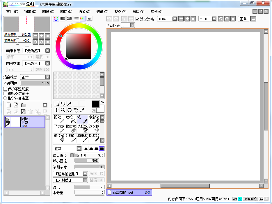Open the canvas zoom 100% dropdown
The width and height of the screenshot is (272, 204).
click(x=175, y=19)
